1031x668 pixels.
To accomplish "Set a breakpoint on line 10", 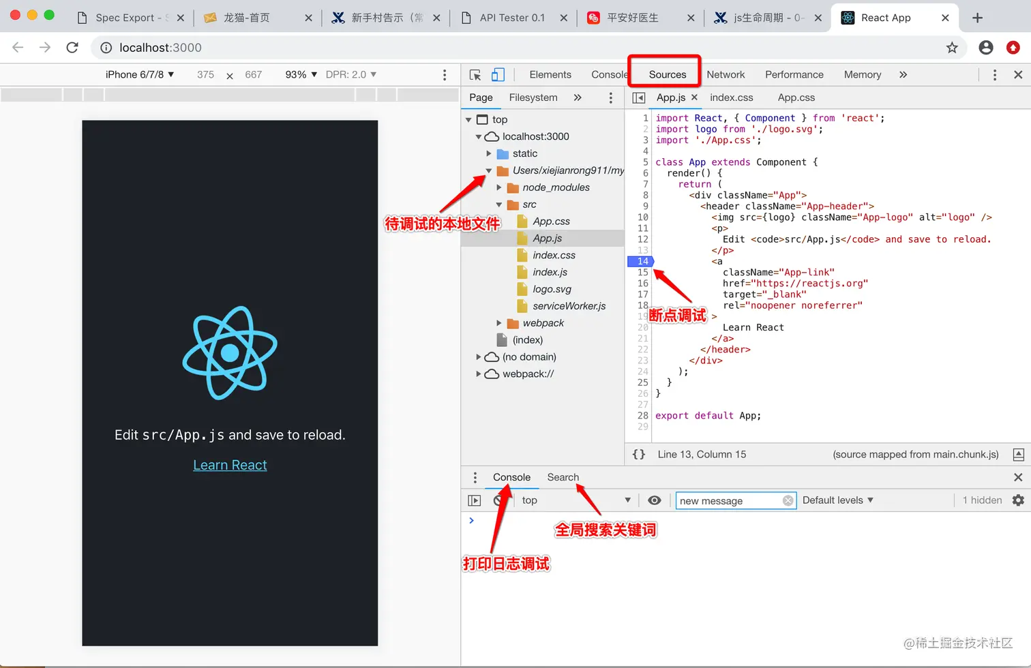I will click(642, 217).
